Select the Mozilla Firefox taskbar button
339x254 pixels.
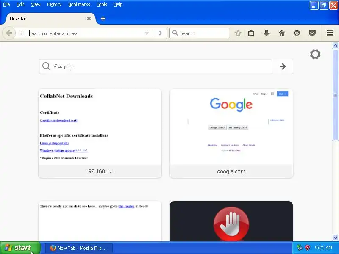click(79, 248)
